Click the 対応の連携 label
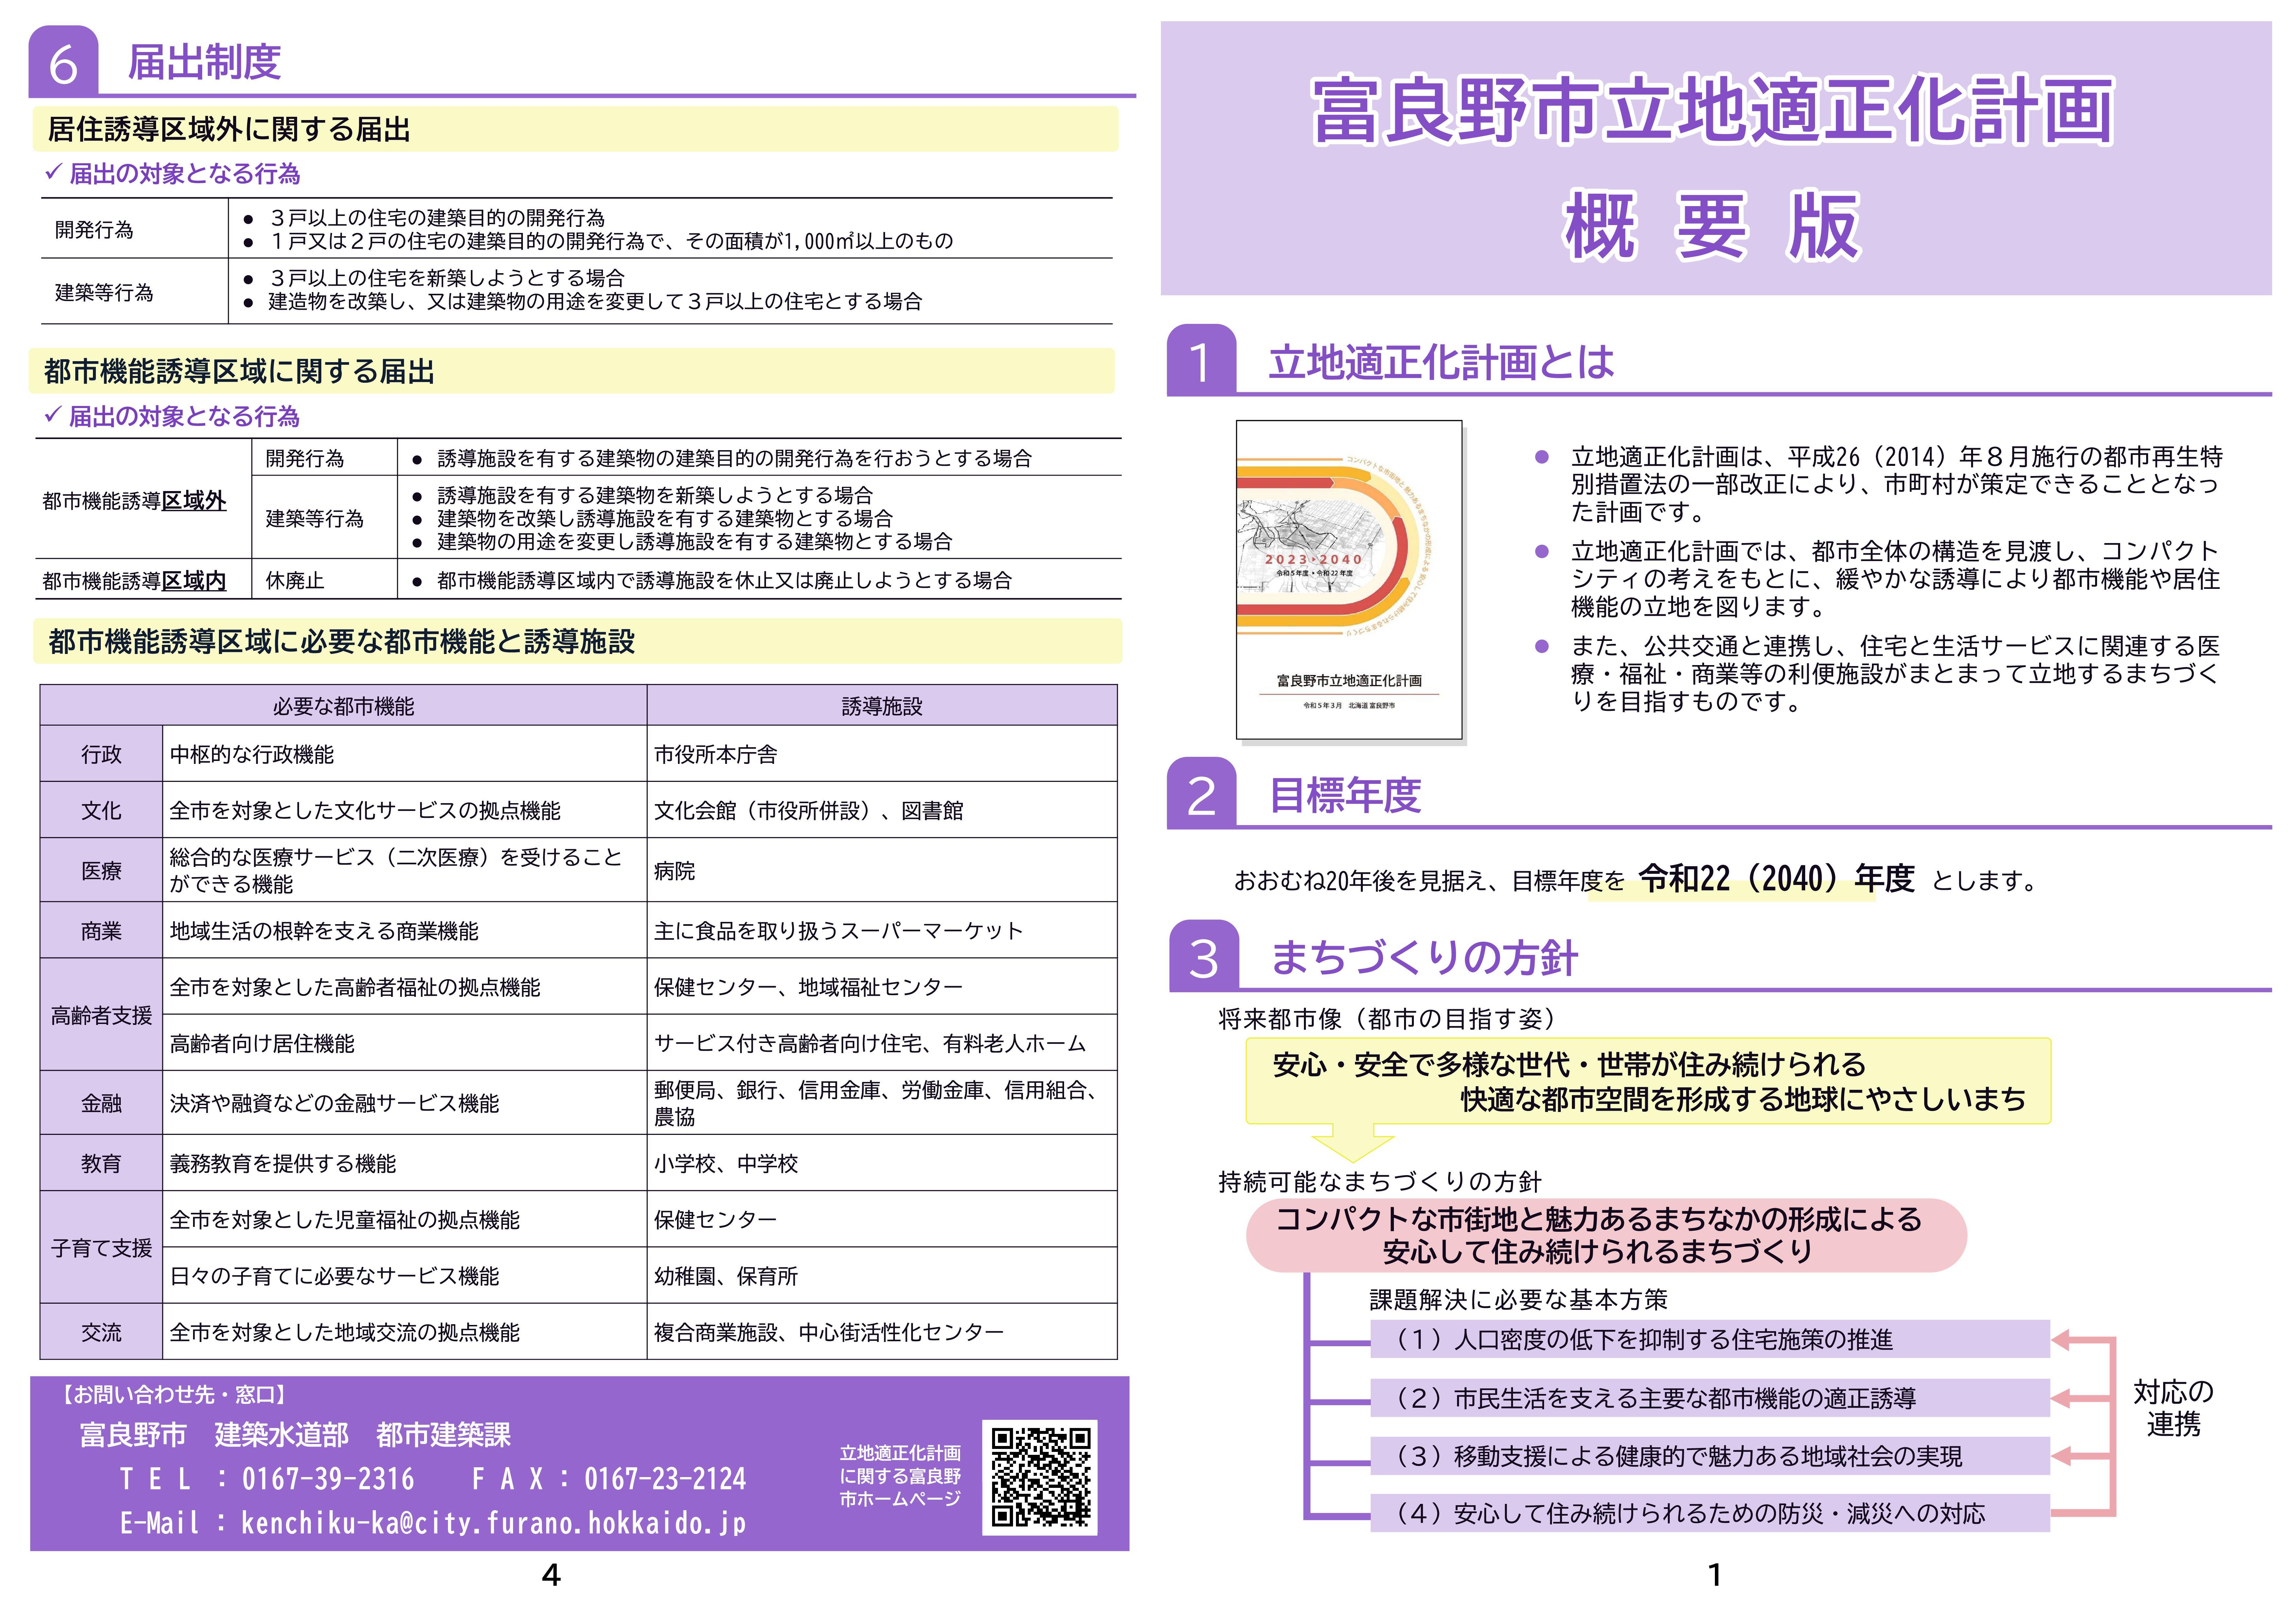This screenshot has height=1622, width=2296. point(2173,1408)
